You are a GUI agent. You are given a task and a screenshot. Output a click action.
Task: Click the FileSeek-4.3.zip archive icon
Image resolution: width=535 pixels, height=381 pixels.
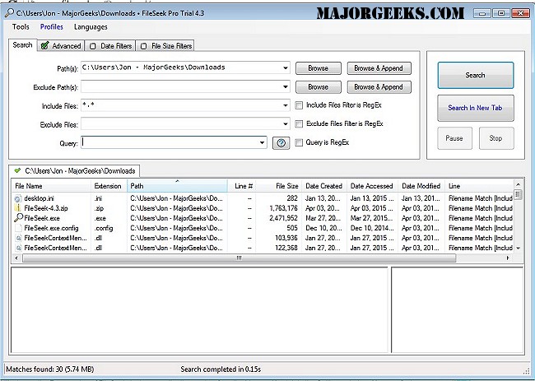18,208
